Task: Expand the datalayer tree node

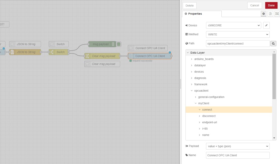Action: [x=191, y=65]
